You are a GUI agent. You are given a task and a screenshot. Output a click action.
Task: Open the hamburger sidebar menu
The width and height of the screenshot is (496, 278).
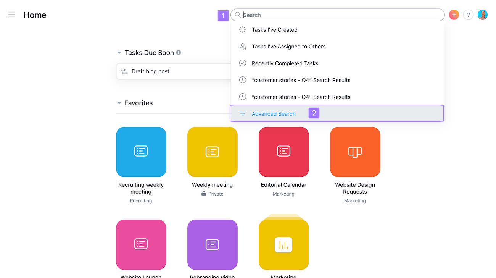pos(12,15)
